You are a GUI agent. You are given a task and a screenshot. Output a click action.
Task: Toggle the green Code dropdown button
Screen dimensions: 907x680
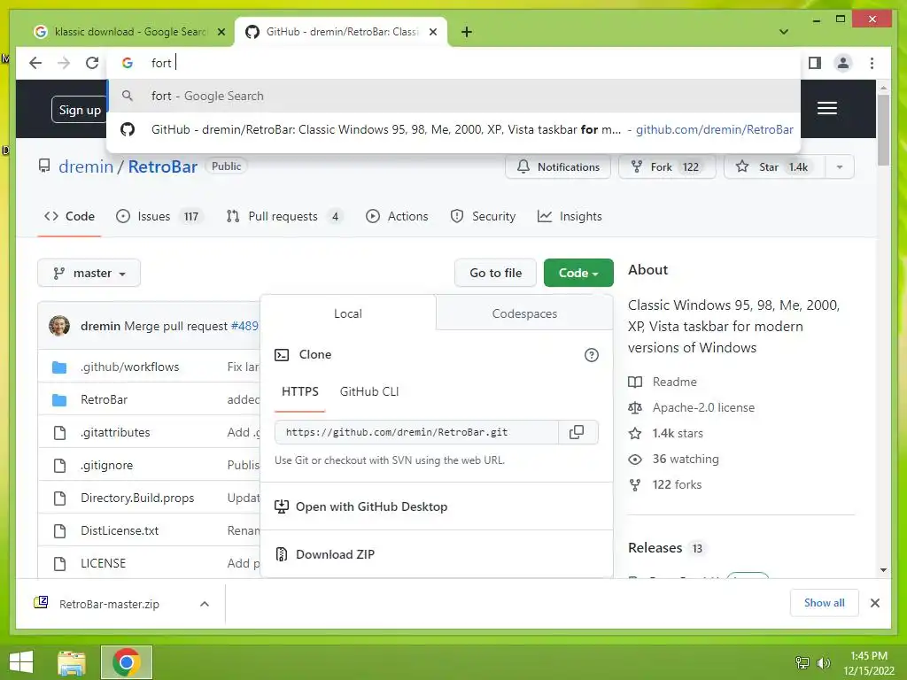click(x=578, y=273)
